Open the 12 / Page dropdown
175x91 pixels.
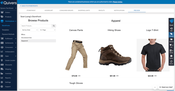pyautogui.click(x=47, y=30)
